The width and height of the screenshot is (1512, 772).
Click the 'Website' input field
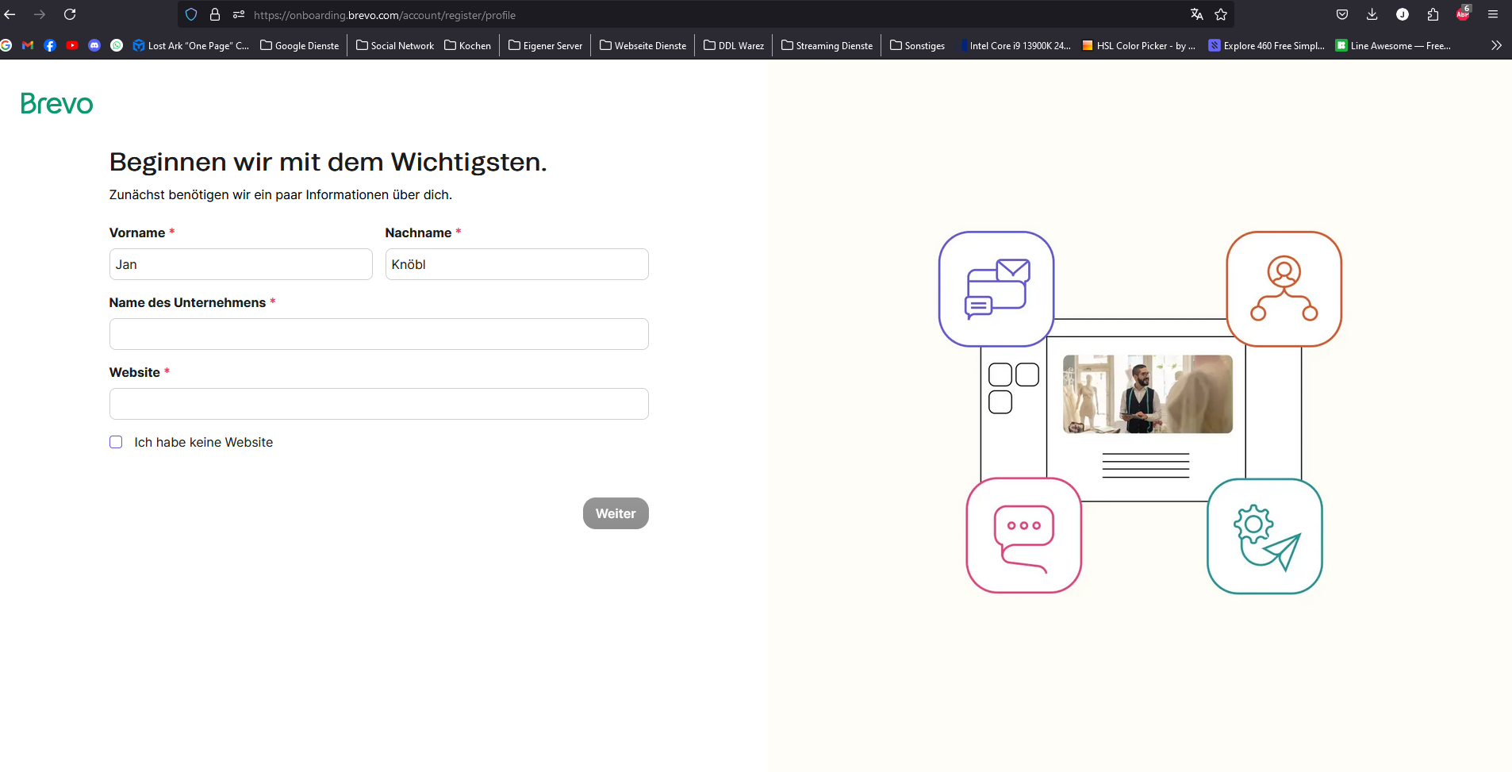[379, 404]
